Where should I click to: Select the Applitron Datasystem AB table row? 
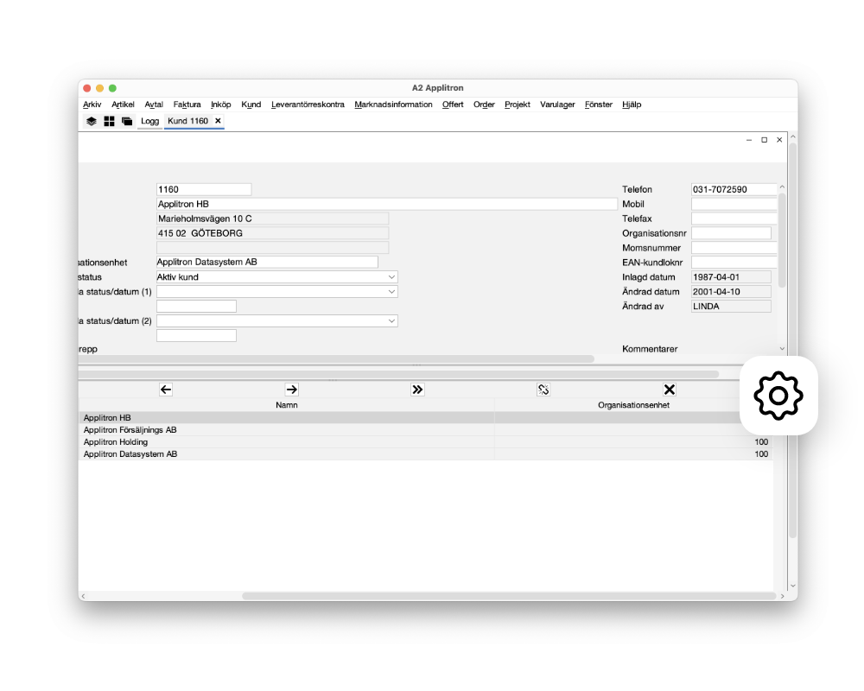pos(425,454)
